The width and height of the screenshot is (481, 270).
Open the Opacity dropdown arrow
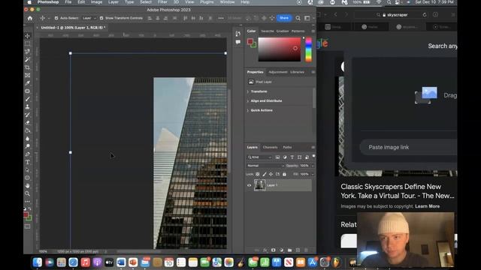[313, 166]
